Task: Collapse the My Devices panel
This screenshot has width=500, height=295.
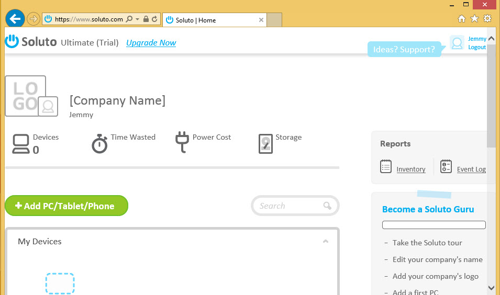Action: point(326,241)
